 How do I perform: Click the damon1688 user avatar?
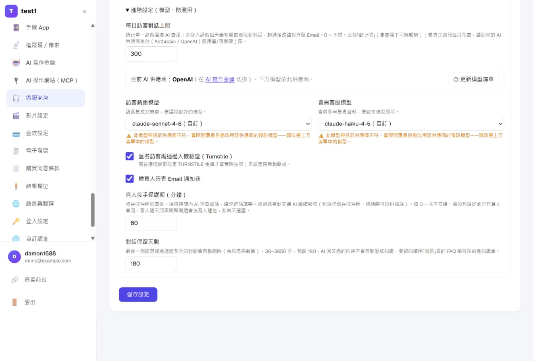(15, 257)
